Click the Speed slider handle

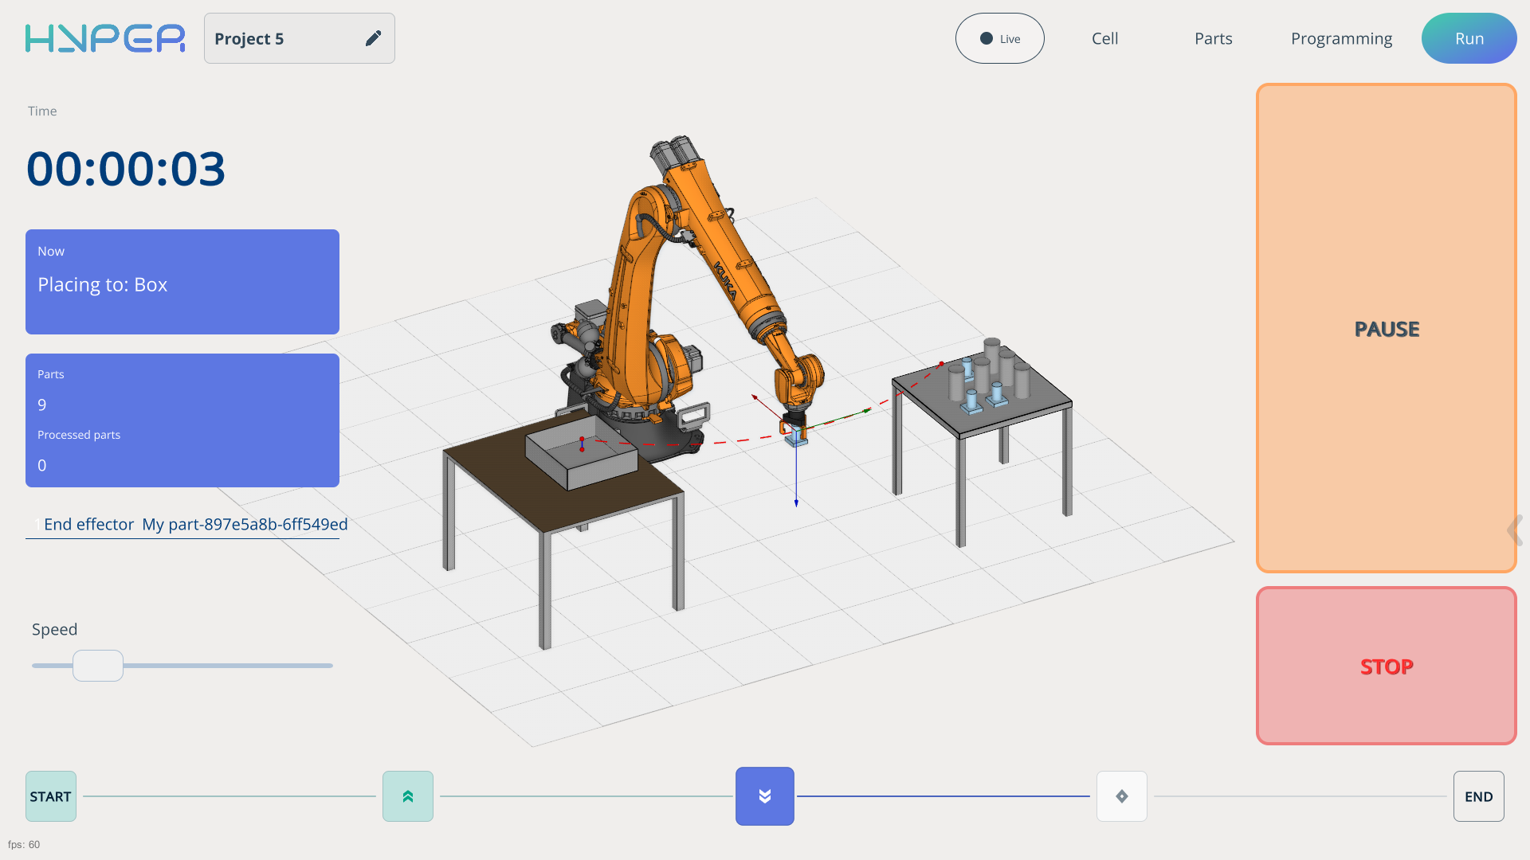tap(98, 666)
